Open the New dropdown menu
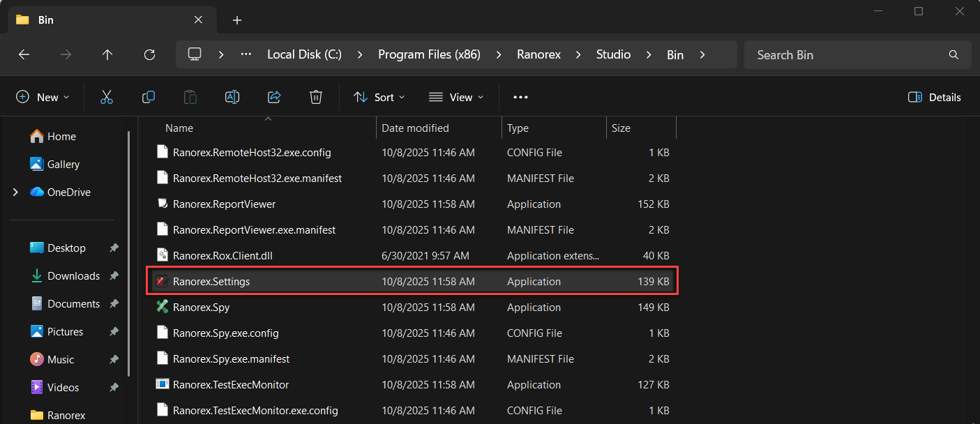 (43, 98)
